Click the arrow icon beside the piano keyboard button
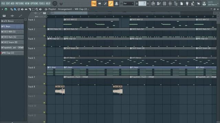 [x=99, y=3]
